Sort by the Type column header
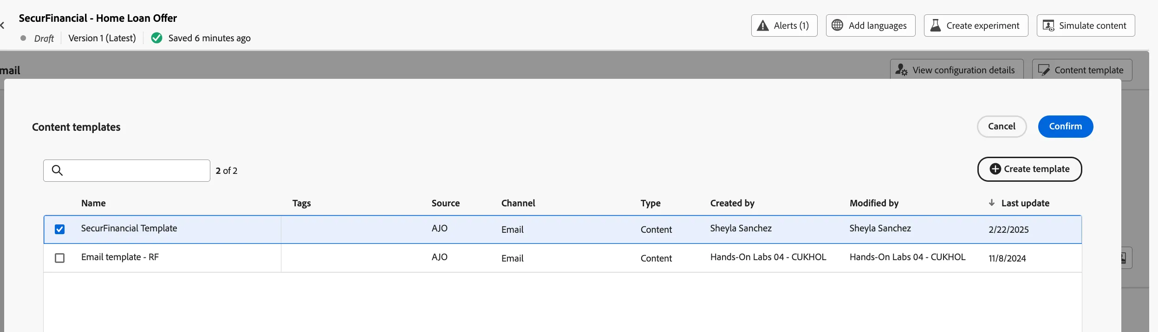The height and width of the screenshot is (332, 1158). click(651, 203)
